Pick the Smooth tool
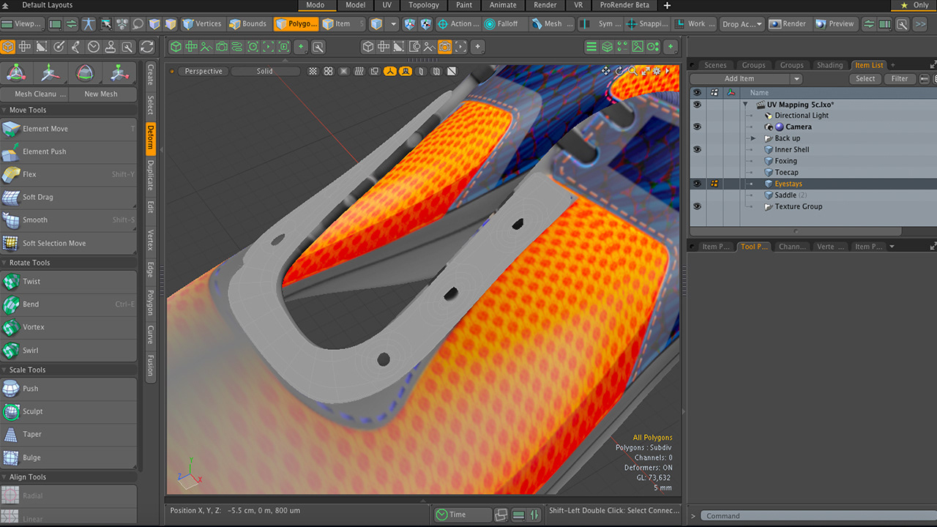The width and height of the screenshot is (937, 527). click(69, 220)
